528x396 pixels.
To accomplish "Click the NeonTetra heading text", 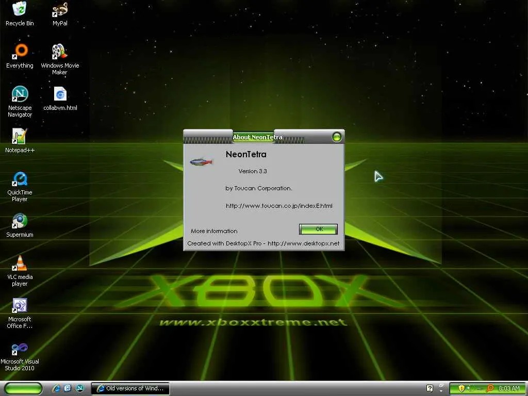I will click(246, 154).
